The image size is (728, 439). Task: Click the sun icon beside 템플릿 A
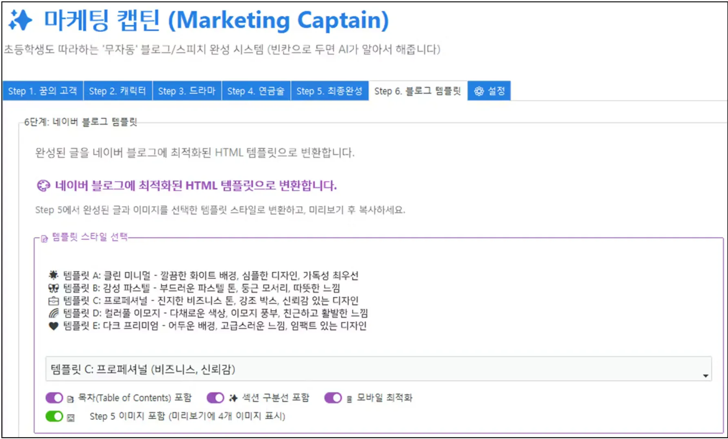(54, 276)
